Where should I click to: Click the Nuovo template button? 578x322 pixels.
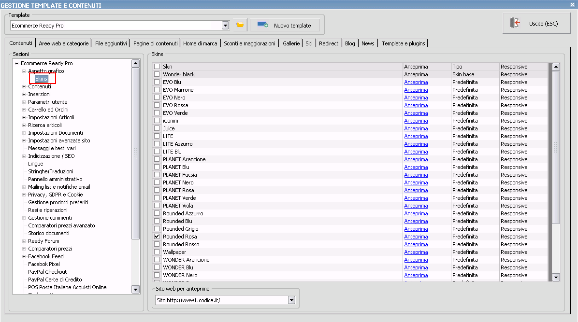click(285, 26)
